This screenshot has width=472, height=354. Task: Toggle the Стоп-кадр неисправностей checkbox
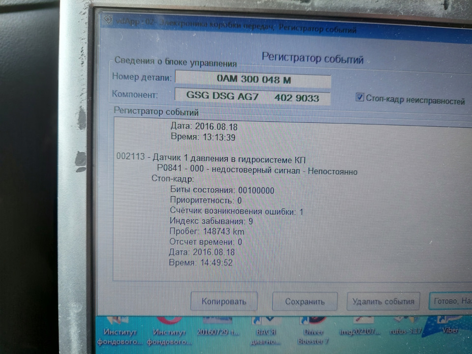coord(359,97)
